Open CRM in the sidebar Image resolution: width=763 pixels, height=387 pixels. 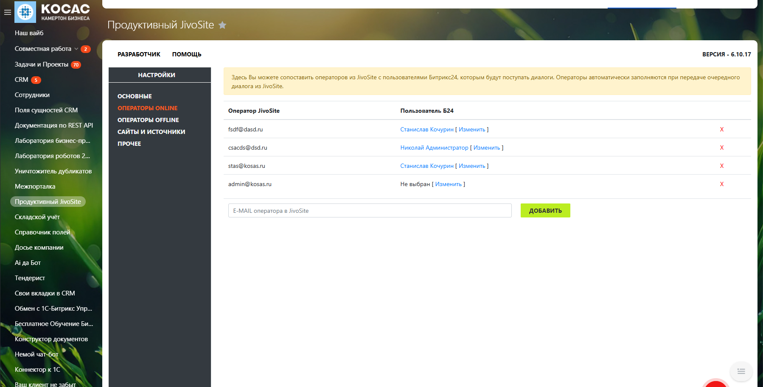(x=22, y=80)
